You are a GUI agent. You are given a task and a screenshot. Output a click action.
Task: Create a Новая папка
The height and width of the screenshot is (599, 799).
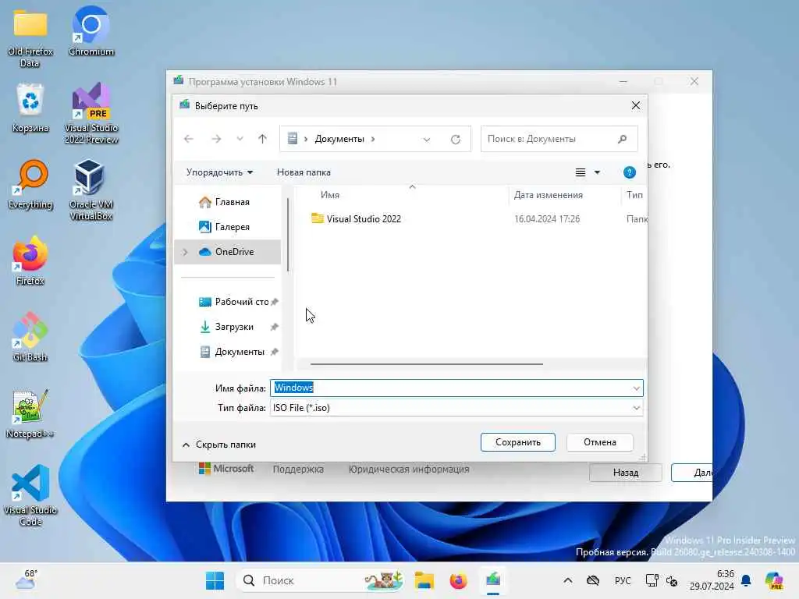point(304,172)
